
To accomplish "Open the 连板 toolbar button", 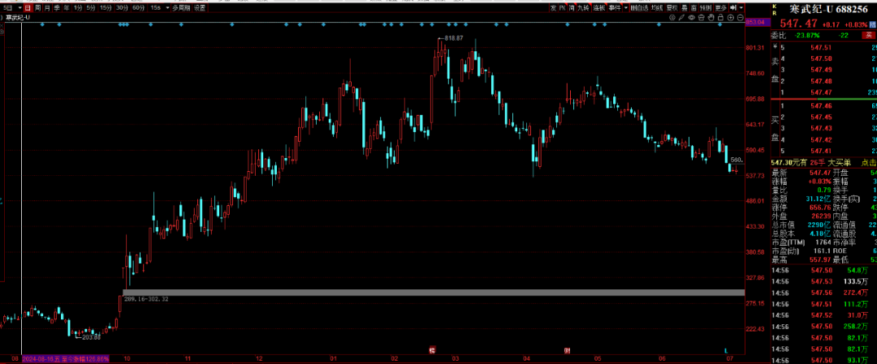I will (599, 8).
